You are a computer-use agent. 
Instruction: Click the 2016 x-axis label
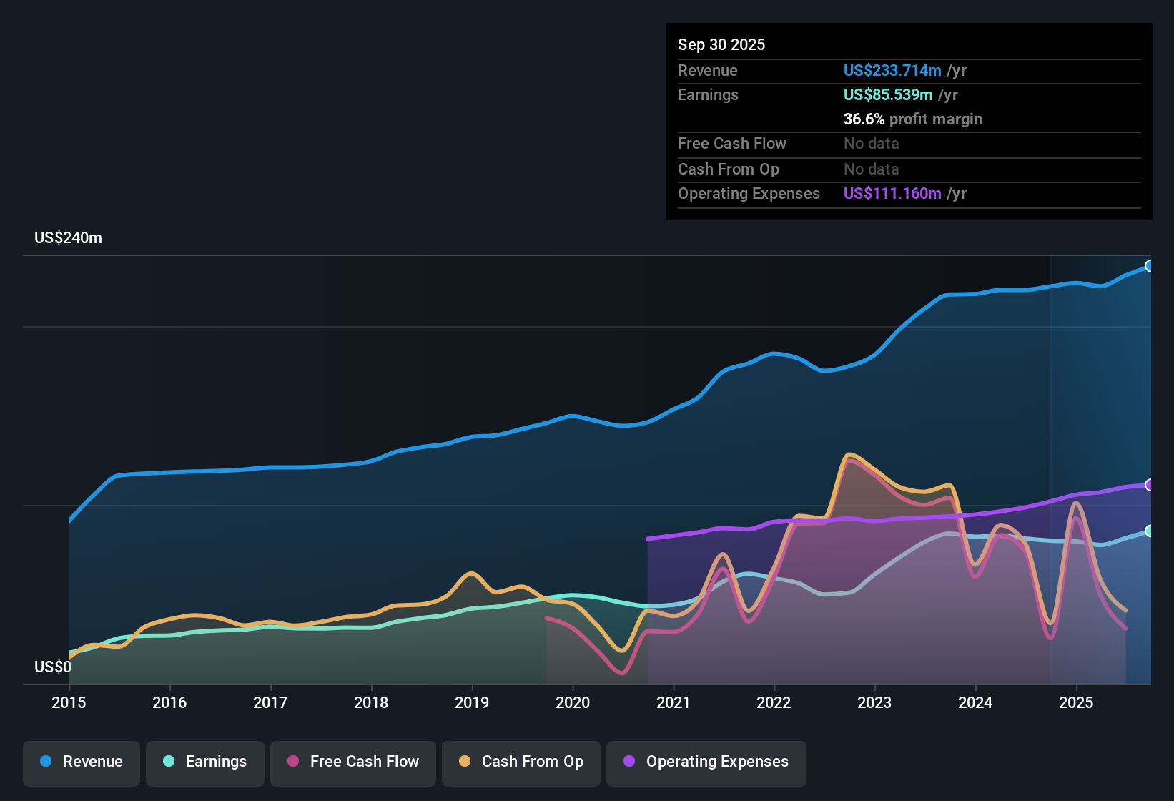click(x=169, y=702)
